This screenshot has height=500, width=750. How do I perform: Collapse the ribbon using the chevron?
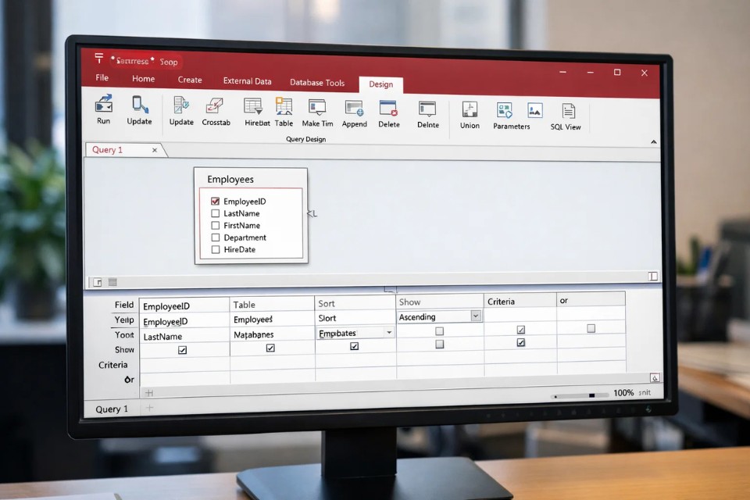click(654, 142)
